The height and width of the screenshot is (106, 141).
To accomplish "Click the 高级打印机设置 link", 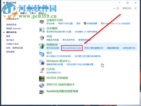I will pyautogui.click(x=65, y=23).
